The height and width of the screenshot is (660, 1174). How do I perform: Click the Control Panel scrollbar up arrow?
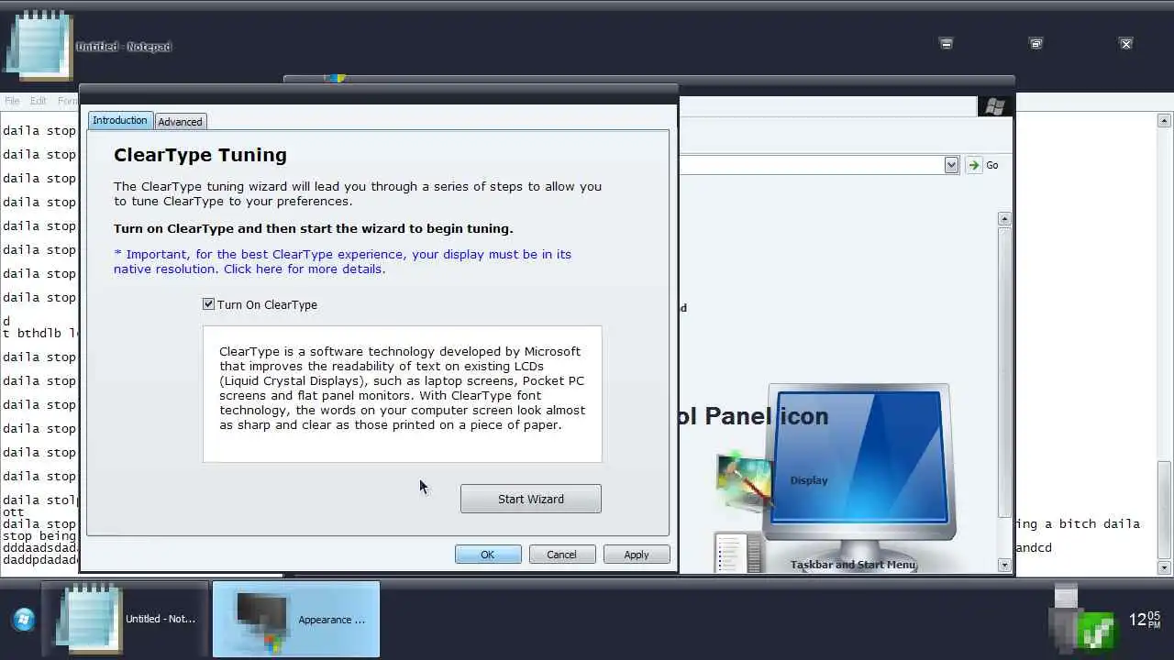click(x=1004, y=219)
